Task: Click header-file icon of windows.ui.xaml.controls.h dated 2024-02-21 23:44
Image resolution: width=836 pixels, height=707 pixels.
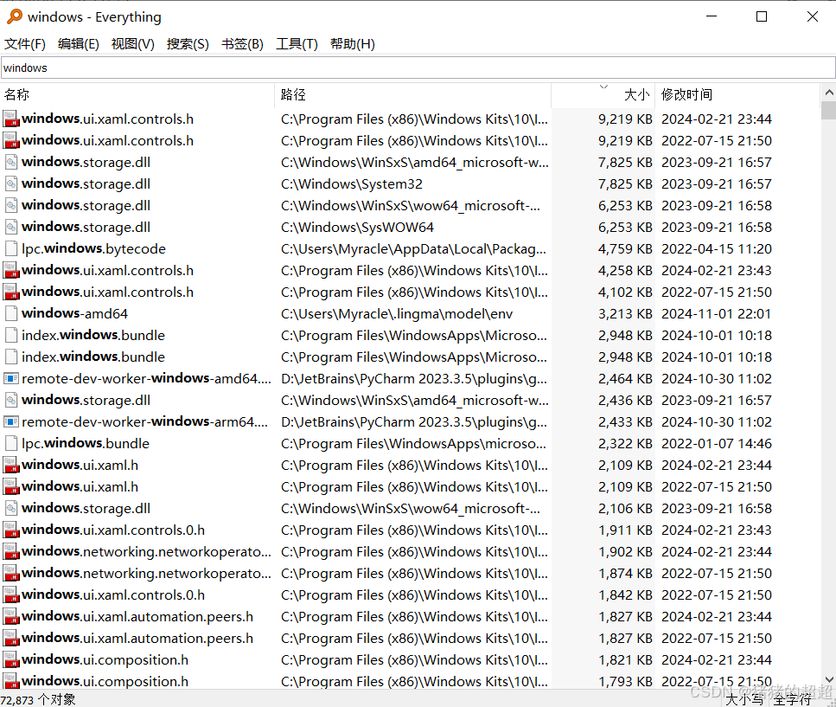Action: [10, 119]
